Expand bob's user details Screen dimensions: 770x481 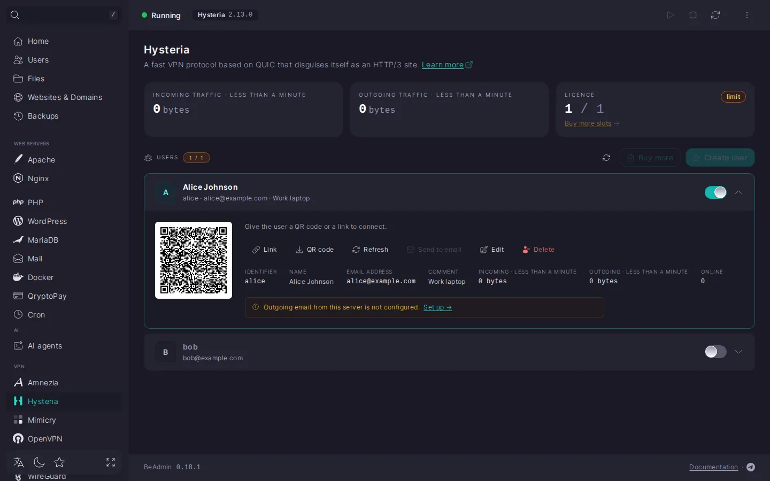pos(738,352)
